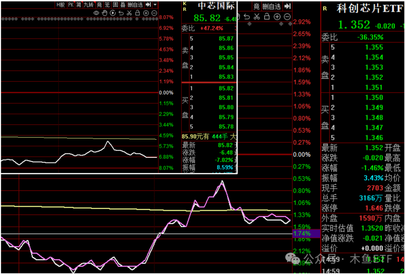Select sell level 5 price 85.87
The image size is (405, 275).
(226, 39)
